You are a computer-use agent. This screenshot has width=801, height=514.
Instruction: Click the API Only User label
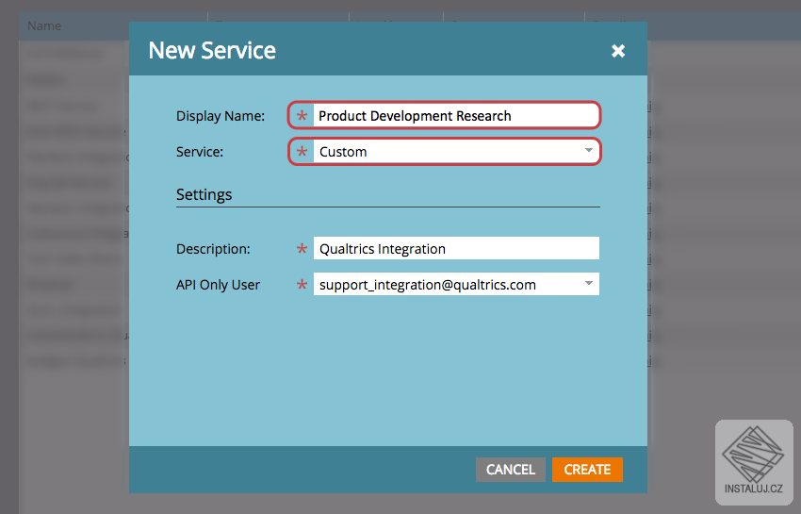click(218, 284)
